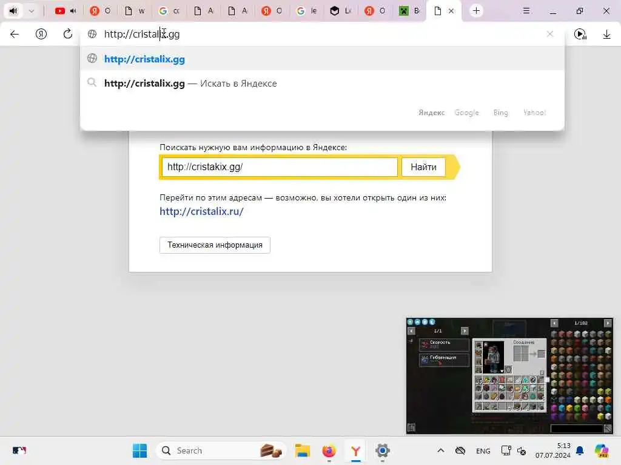This screenshot has height=465, width=621.
Task: Open the Windows widgets icon on taskbar
Action: point(19,450)
